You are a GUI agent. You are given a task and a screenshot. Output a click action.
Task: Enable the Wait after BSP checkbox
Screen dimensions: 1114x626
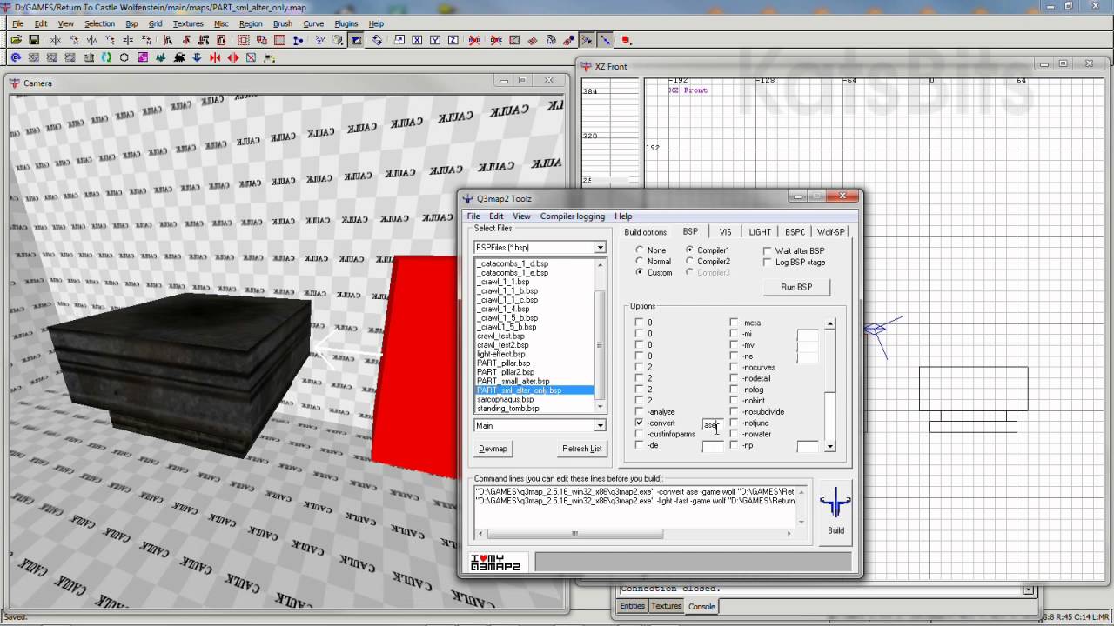768,250
